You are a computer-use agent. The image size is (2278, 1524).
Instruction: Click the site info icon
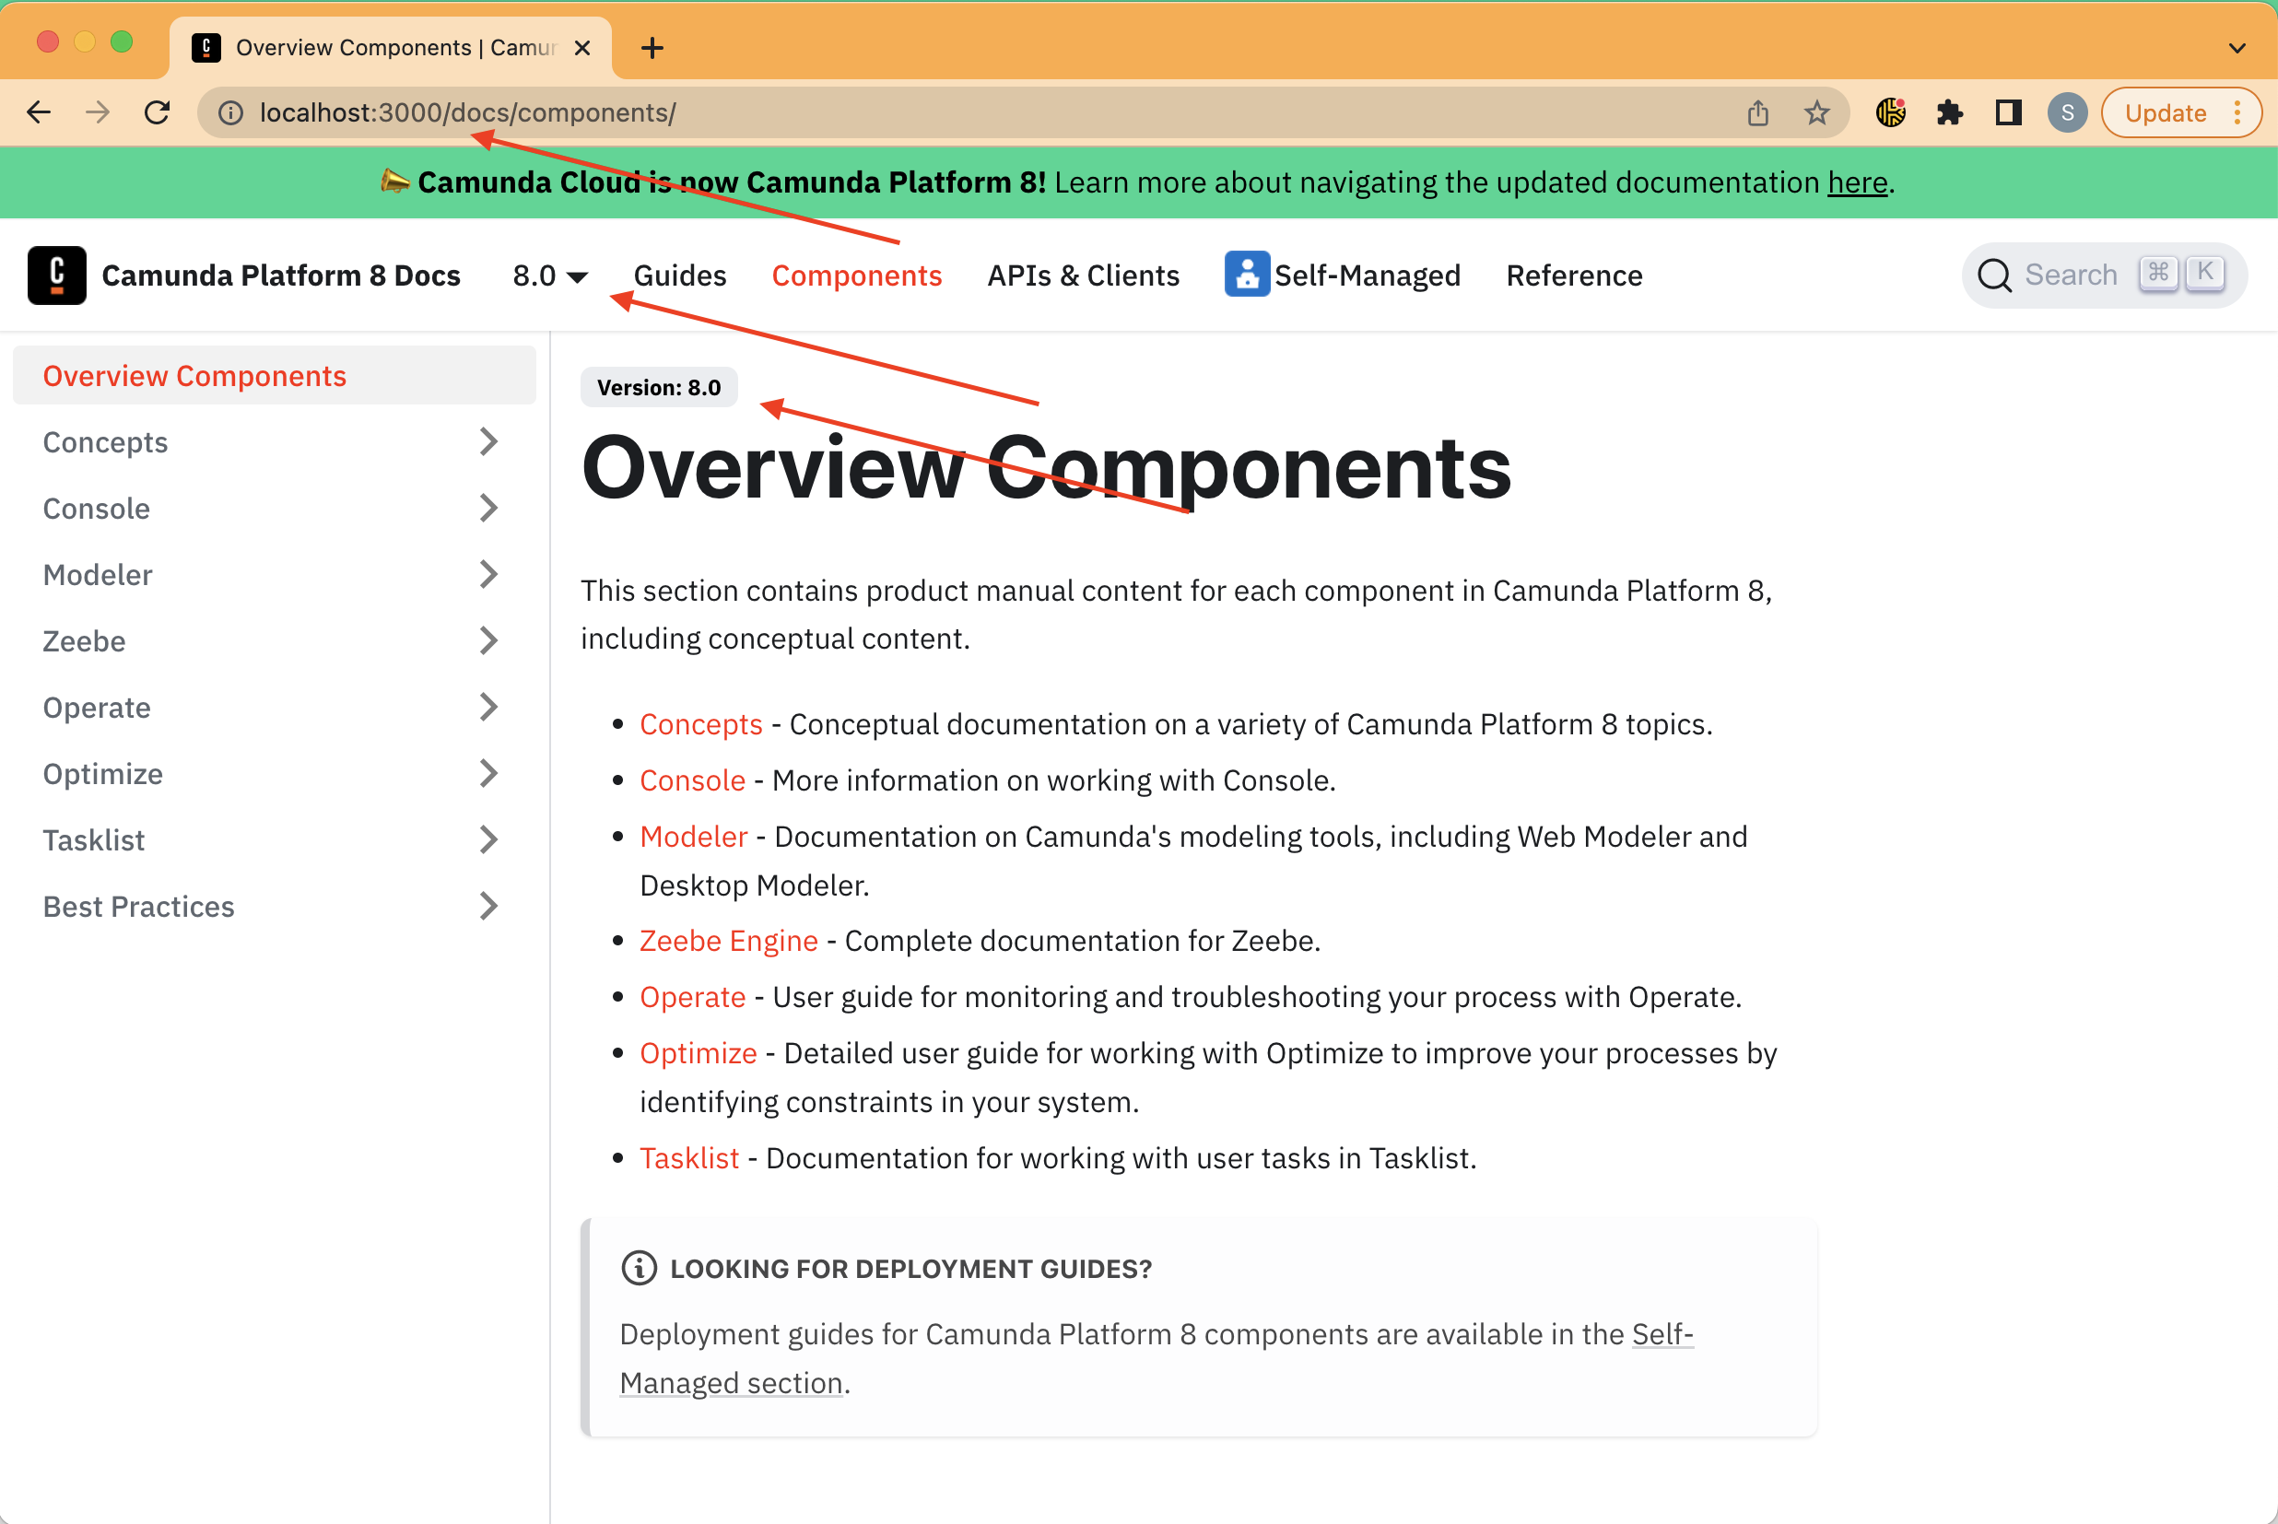pyautogui.click(x=230, y=112)
